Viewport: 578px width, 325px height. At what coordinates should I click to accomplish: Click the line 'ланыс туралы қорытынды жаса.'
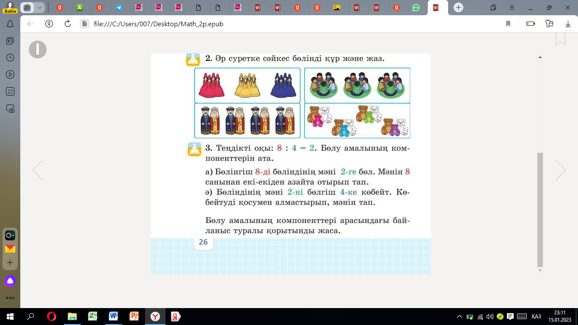click(273, 232)
